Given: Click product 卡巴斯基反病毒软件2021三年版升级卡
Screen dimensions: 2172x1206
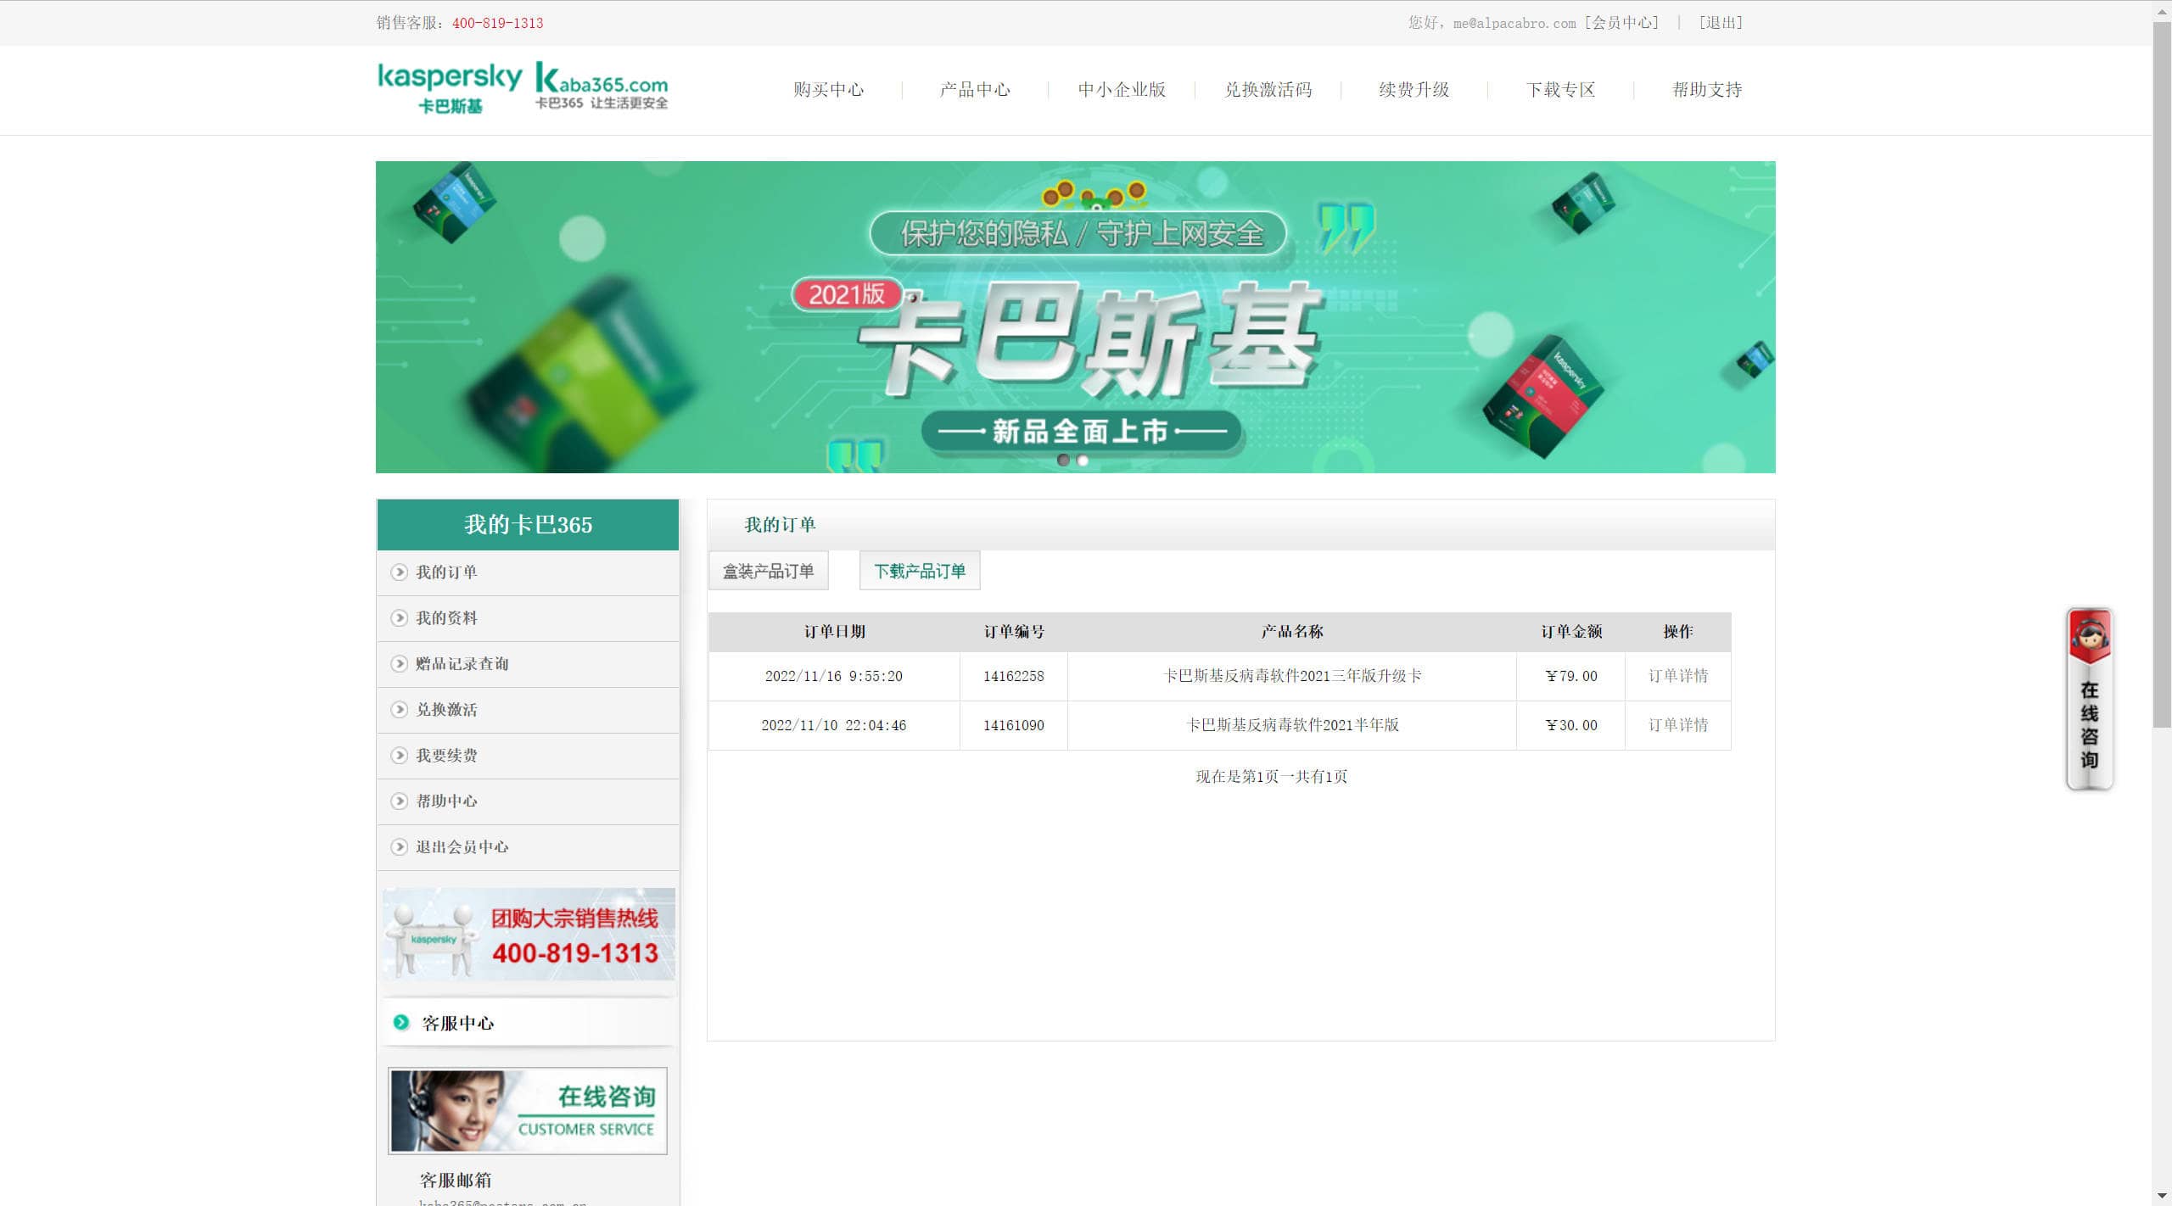Looking at the screenshot, I should click(1292, 676).
